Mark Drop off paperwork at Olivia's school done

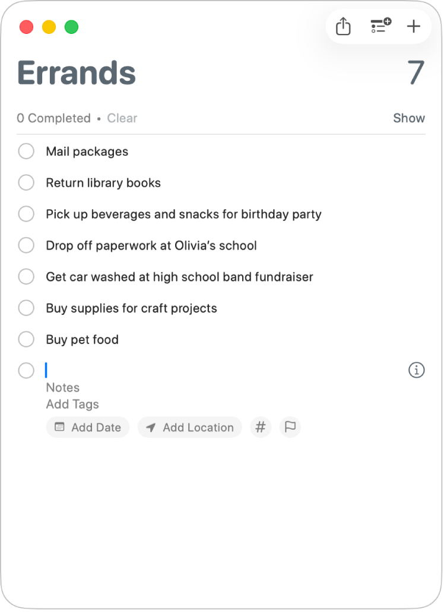[26, 245]
